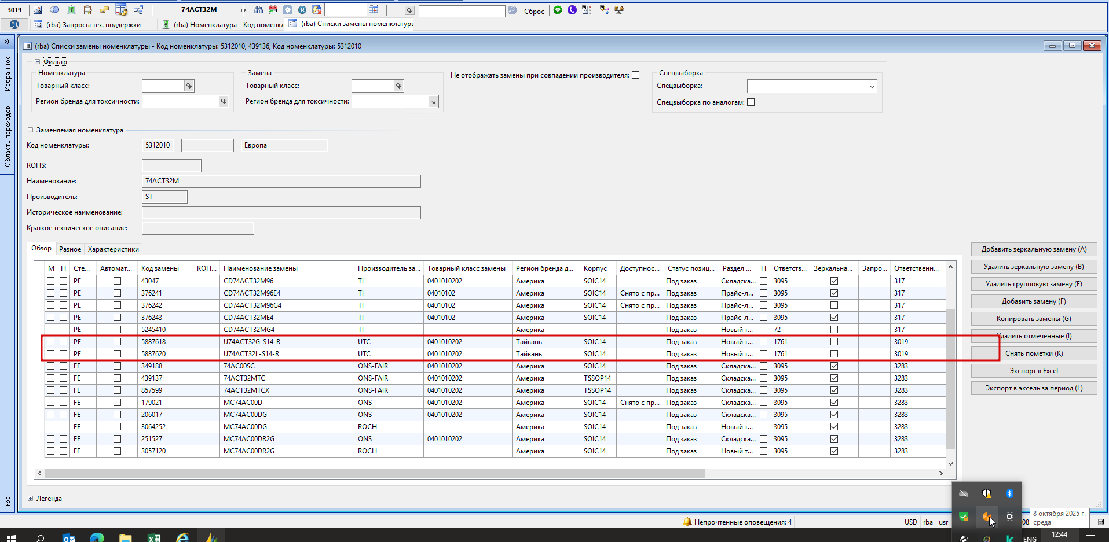
Task: Click the binoculars search icon in toolbar
Action: [258, 10]
